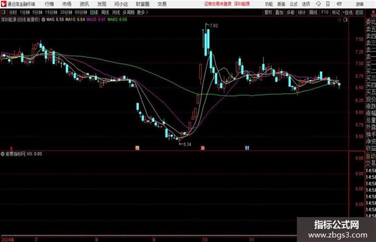Click the 多股 toolbar button
The image size is (376, 242).
coord(290,12)
